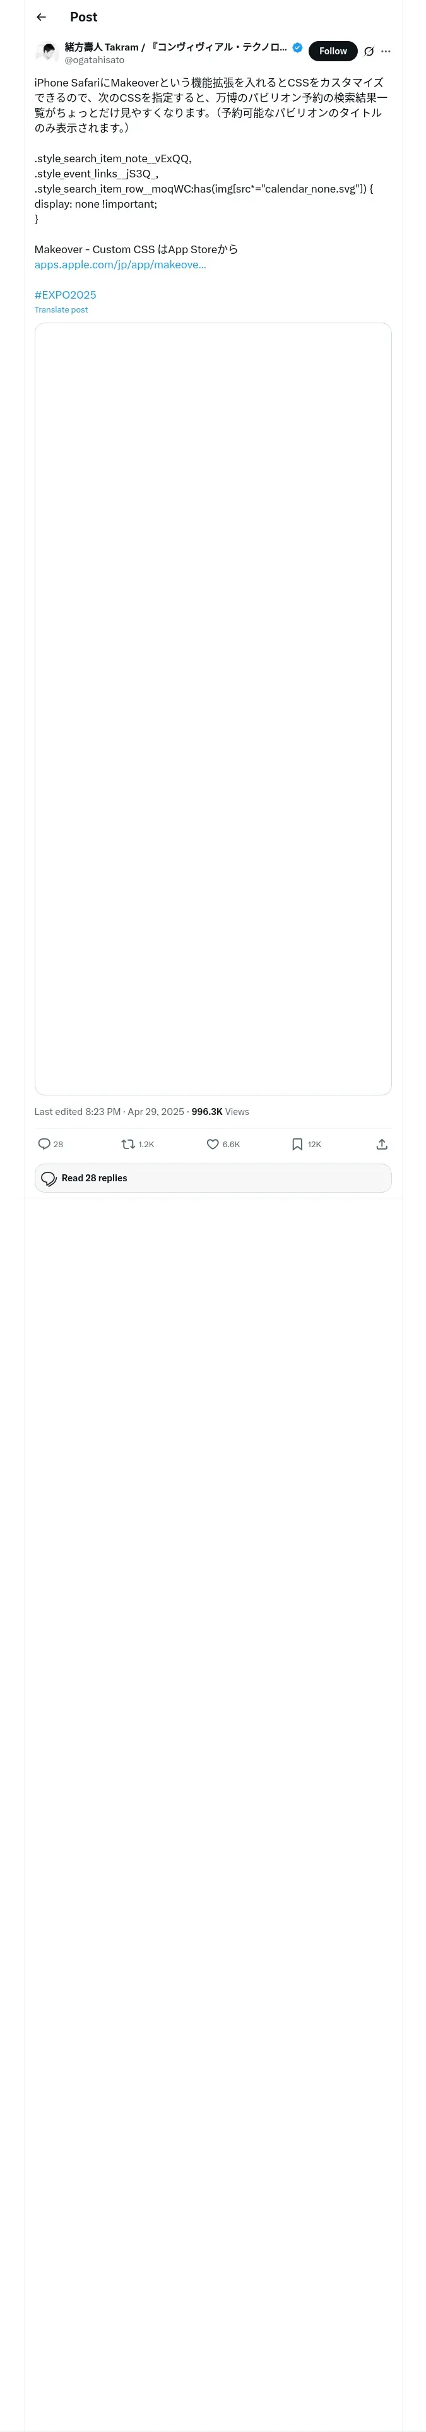Open the Grok icon beside Follow
Image resolution: width=426 pixels, height=2432 pixels.
click(x=369, y=51)
